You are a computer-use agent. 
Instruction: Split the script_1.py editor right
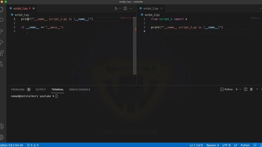[x=125, y=8]
